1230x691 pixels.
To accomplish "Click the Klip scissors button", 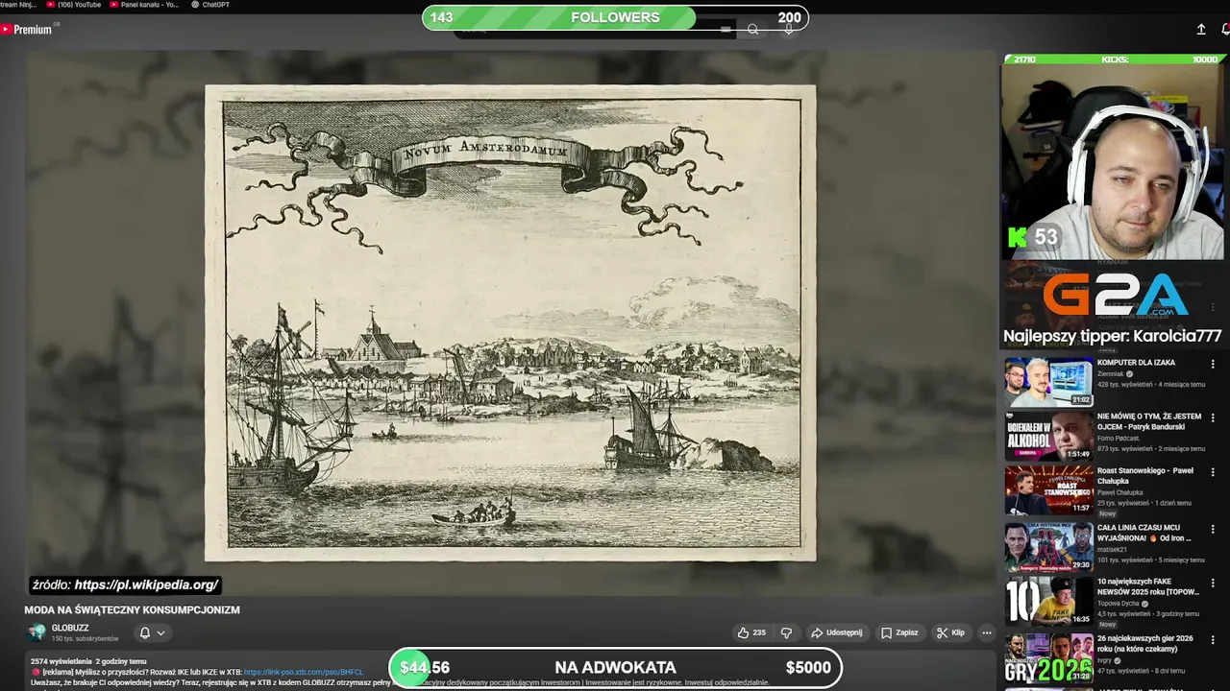I will click(x=951, y=632).
